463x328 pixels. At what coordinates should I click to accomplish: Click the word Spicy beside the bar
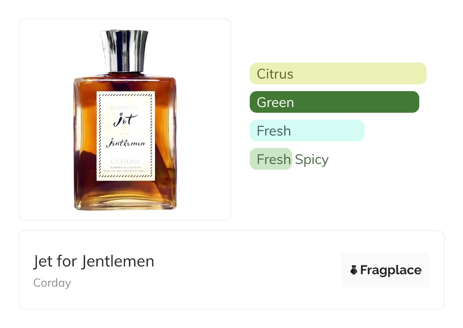(x=312, y=159)
